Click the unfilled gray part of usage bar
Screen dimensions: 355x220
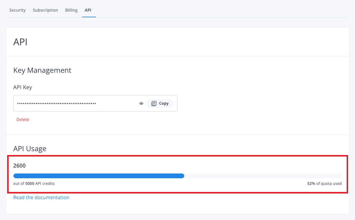click(262, 176)
